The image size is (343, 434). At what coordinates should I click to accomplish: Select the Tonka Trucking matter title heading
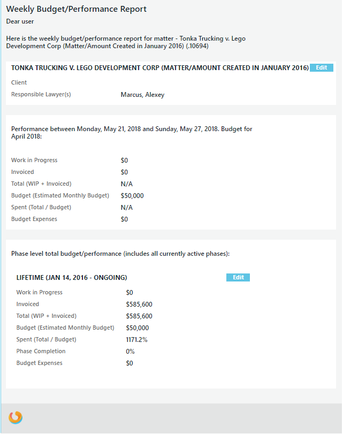click(159, 68)
